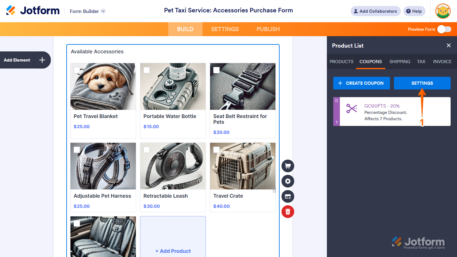457x257 pixels.
Task: Click the Add Element plus icon
Action: pos(42,60)
